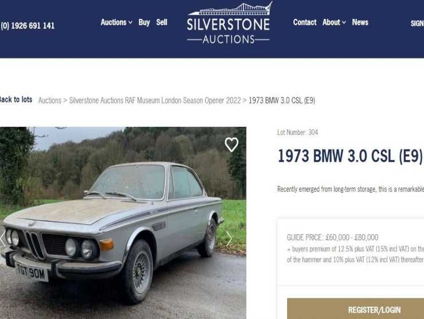Viewport: 424px width, 319px height.
Task: Show previous car photo with left arrow
Action: coord(2,239)
